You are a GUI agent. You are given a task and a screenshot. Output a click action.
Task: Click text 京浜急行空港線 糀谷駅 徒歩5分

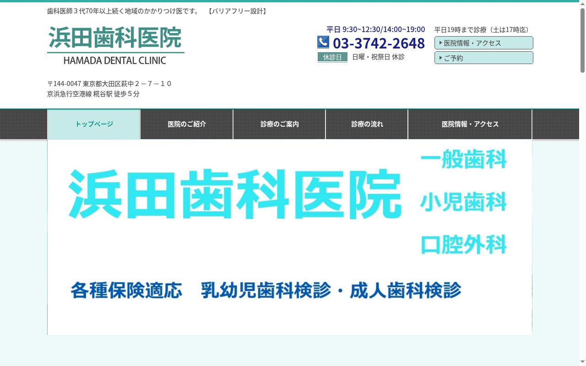coord(93,94)
